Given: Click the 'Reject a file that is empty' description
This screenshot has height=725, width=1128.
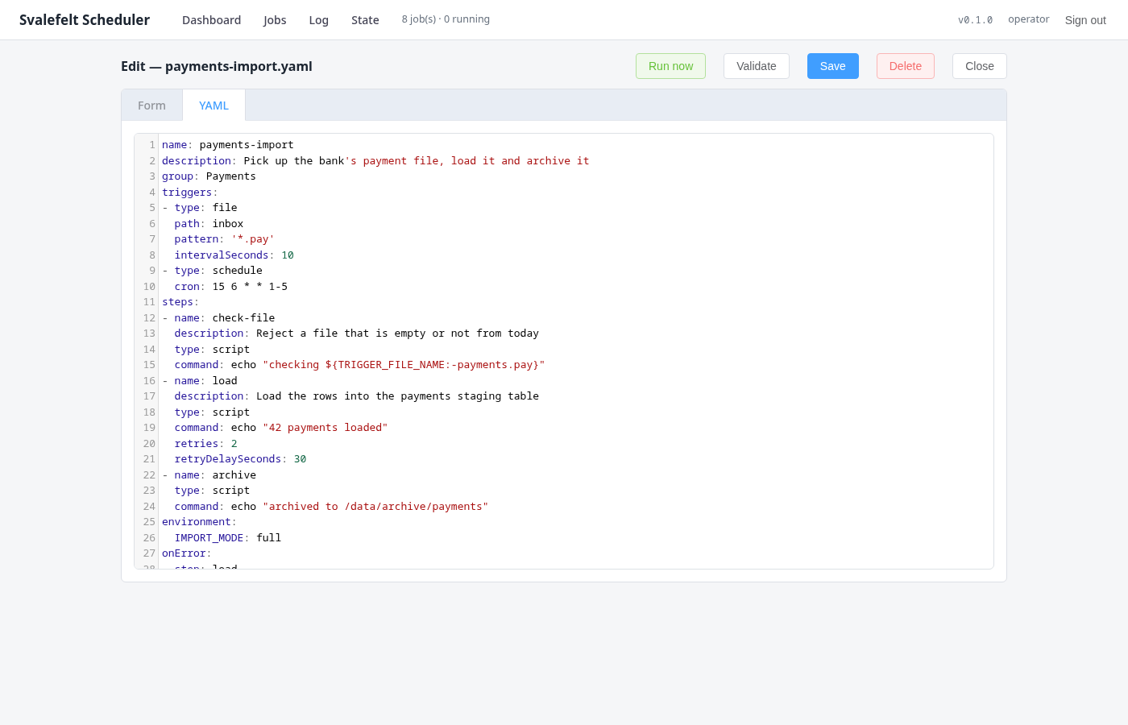Looking at the screenshot, I should click(398, 333).
